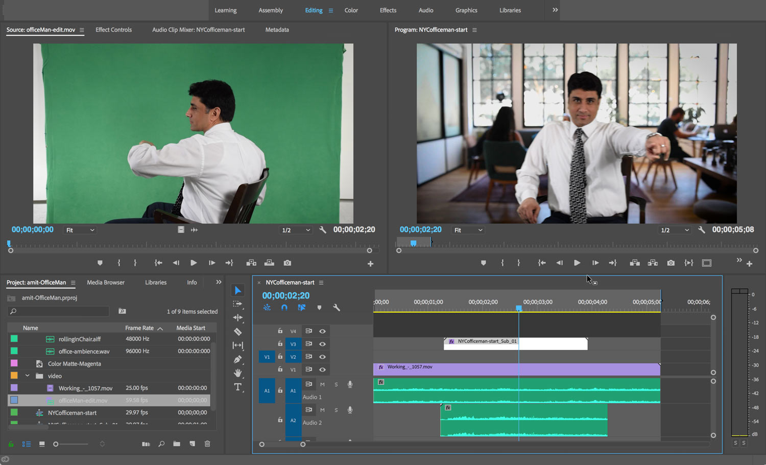Open the Effect Controls tab
Image resolution: width=766 pixels, height=465 pixels.
point(113,30)
